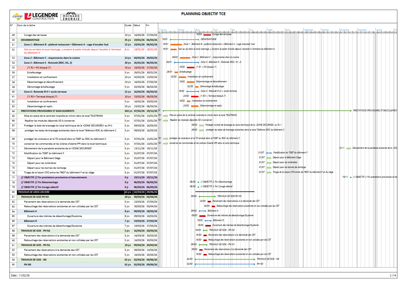Click the red Gantt bar for Curage des terrasses
407x288 pixels.
coord(207,35)
